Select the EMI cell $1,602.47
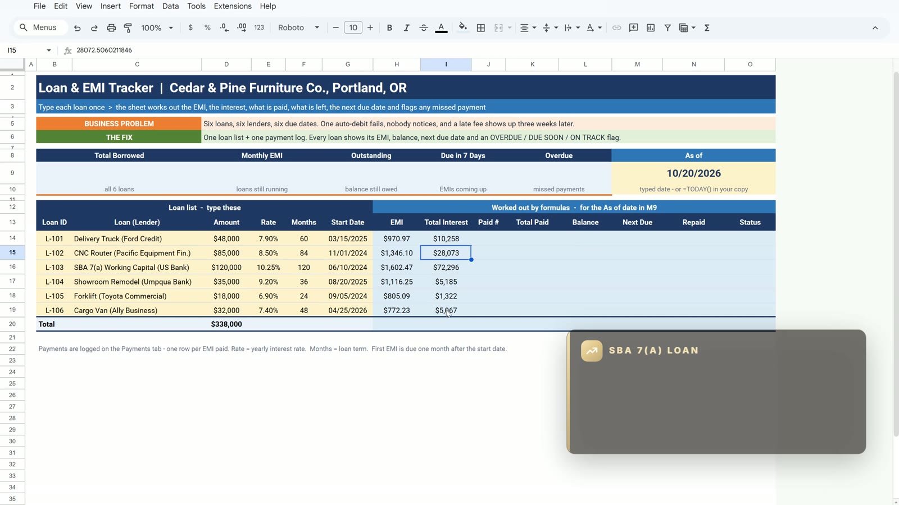This screenshot has height=505, width=899. click(x=397, y=268)
